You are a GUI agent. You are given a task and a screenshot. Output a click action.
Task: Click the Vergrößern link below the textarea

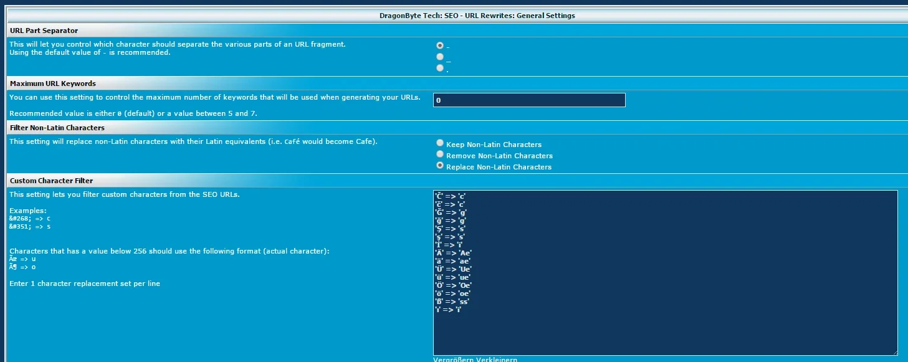[x=454, y=360]
